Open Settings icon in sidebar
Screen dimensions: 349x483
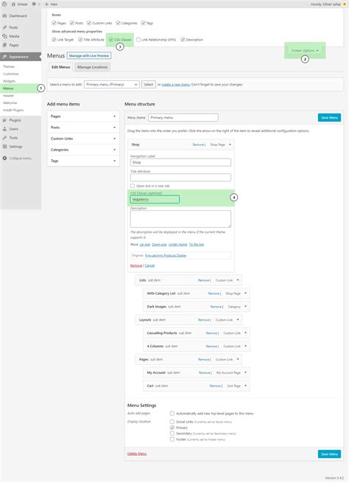click(4, 147)
